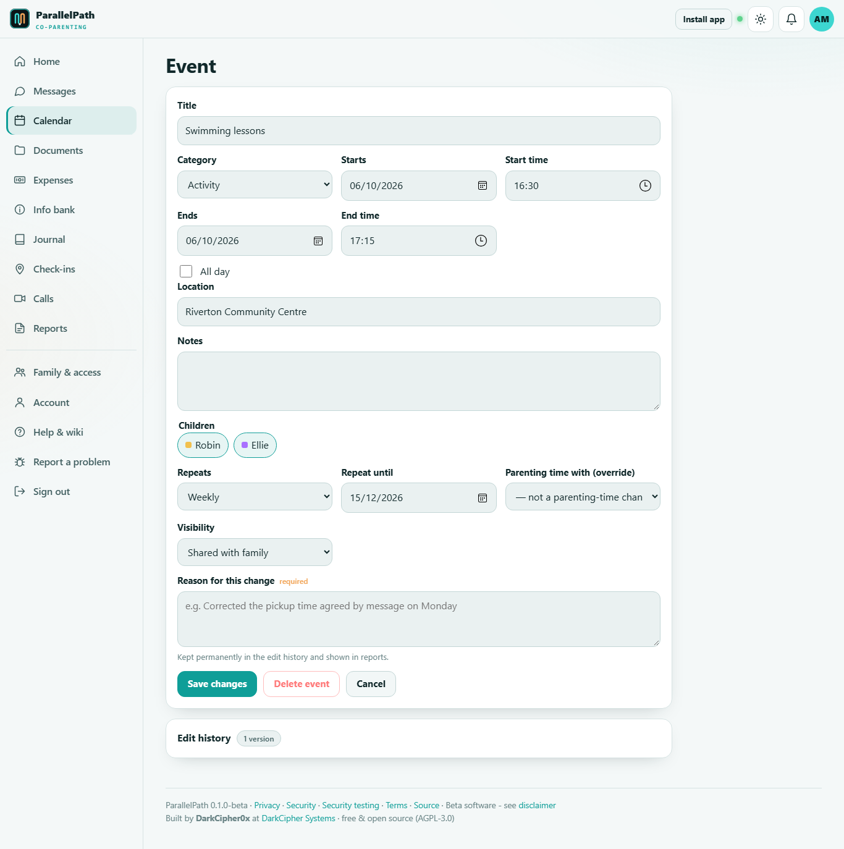The width and height of the screenshot is (844, 849).
Task: Open DarkCipher Systems link
Action: pos(298,818)
